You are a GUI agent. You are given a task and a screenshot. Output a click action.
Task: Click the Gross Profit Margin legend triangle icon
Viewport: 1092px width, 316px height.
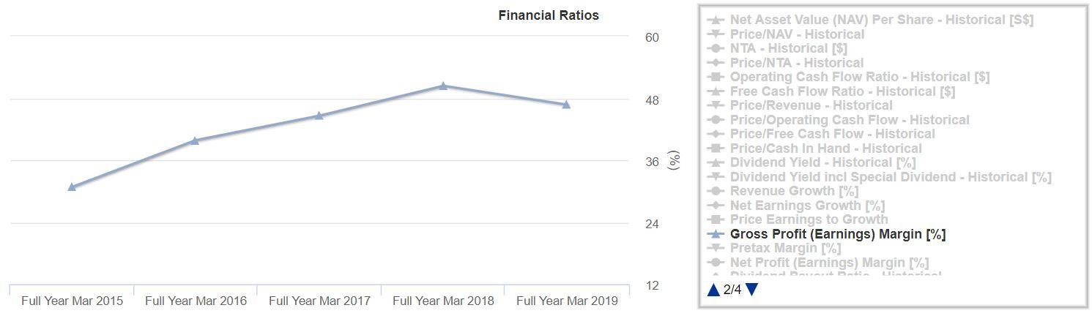pyautogui.click(x=716, y=234)
